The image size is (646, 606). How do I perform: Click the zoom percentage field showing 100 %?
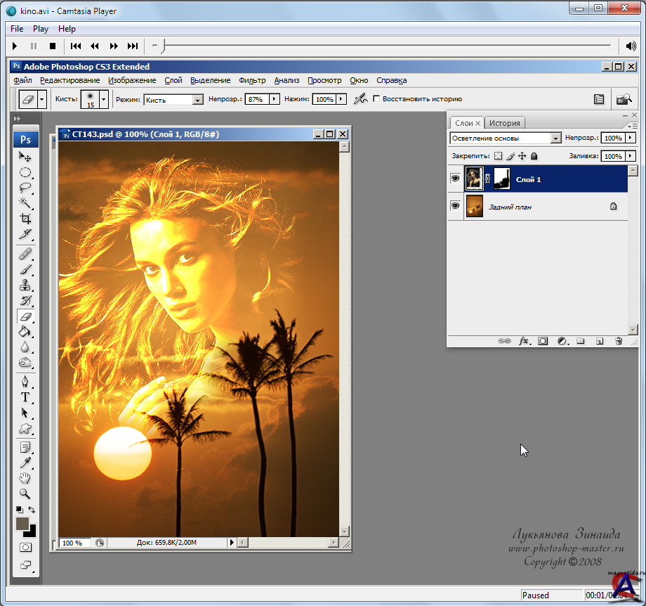[73, 543]
